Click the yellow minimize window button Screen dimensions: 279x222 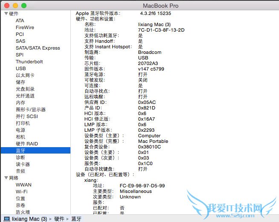(15, 6)
